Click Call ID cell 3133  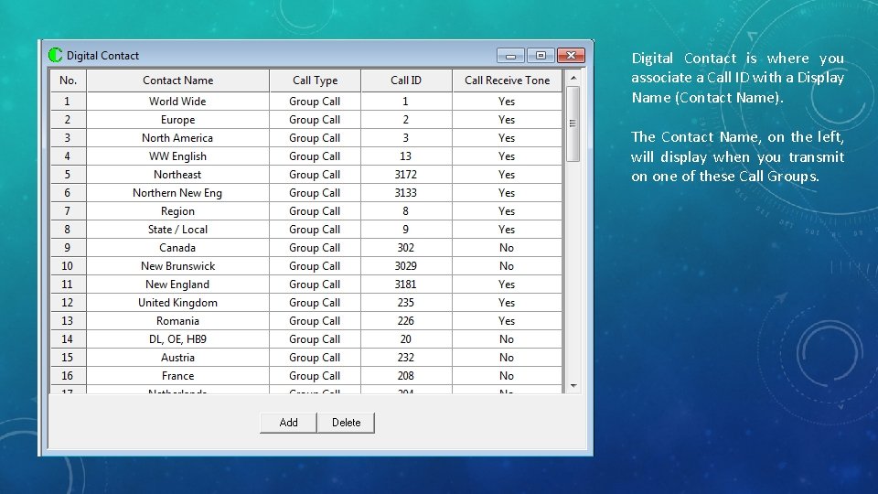[x=406, y=193]
